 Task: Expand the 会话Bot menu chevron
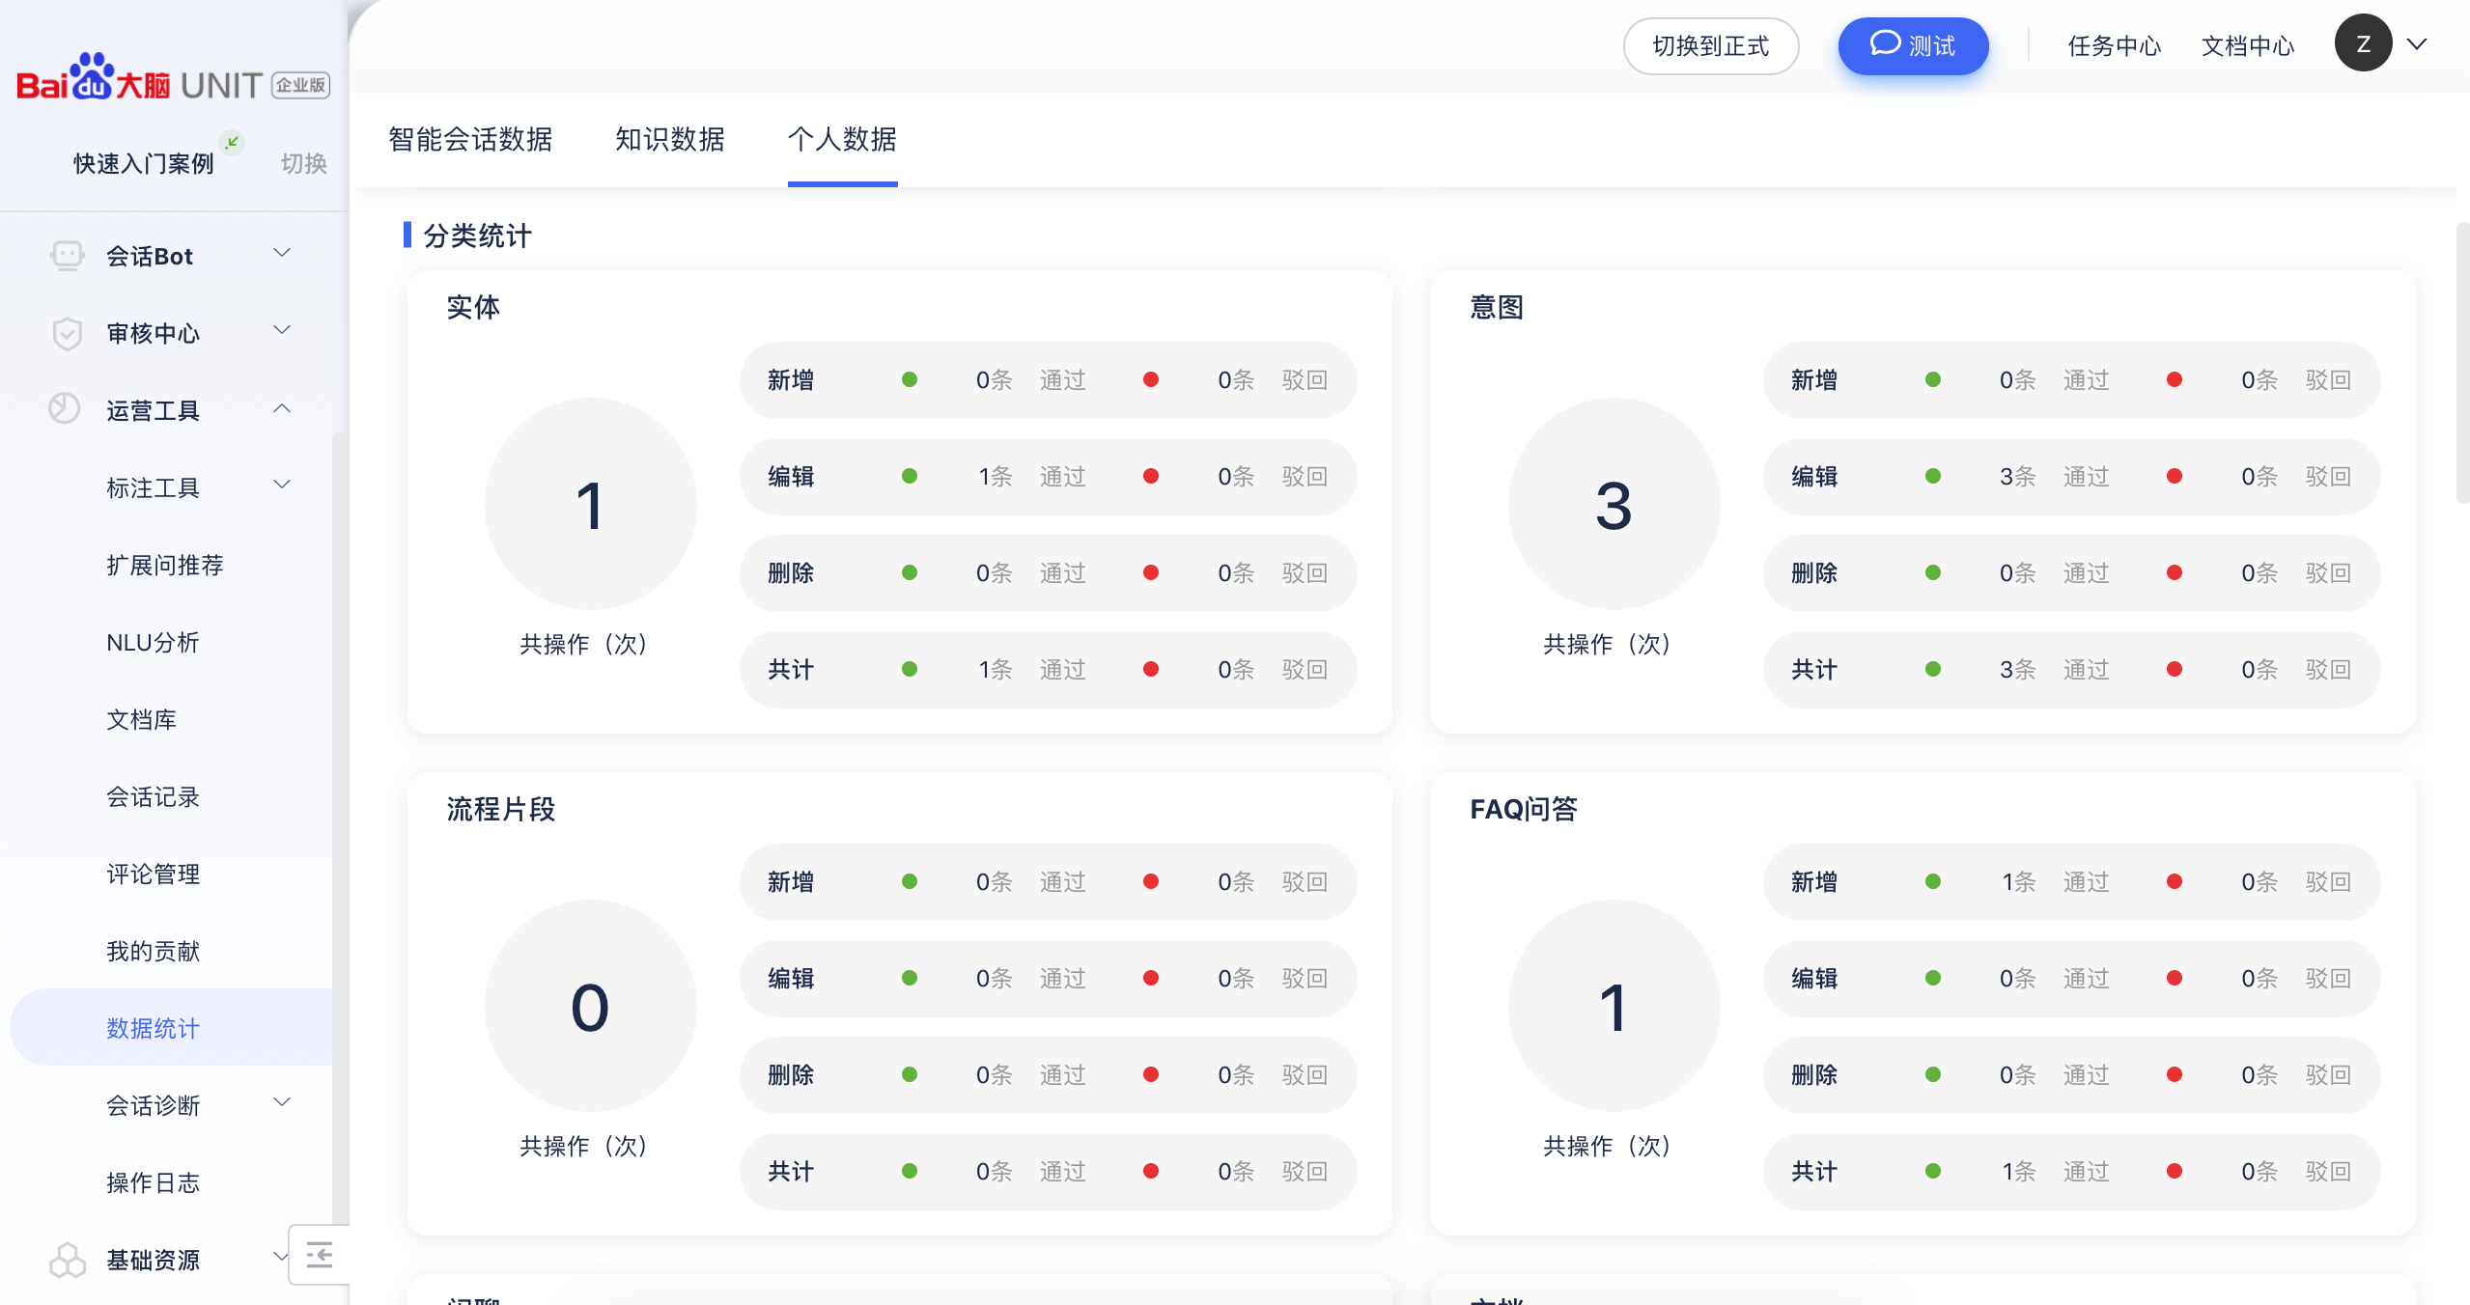click(282, 253)
